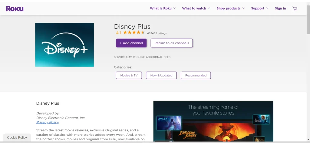Open the Support menu
The image size is (310, 143).
coord(258,8)
